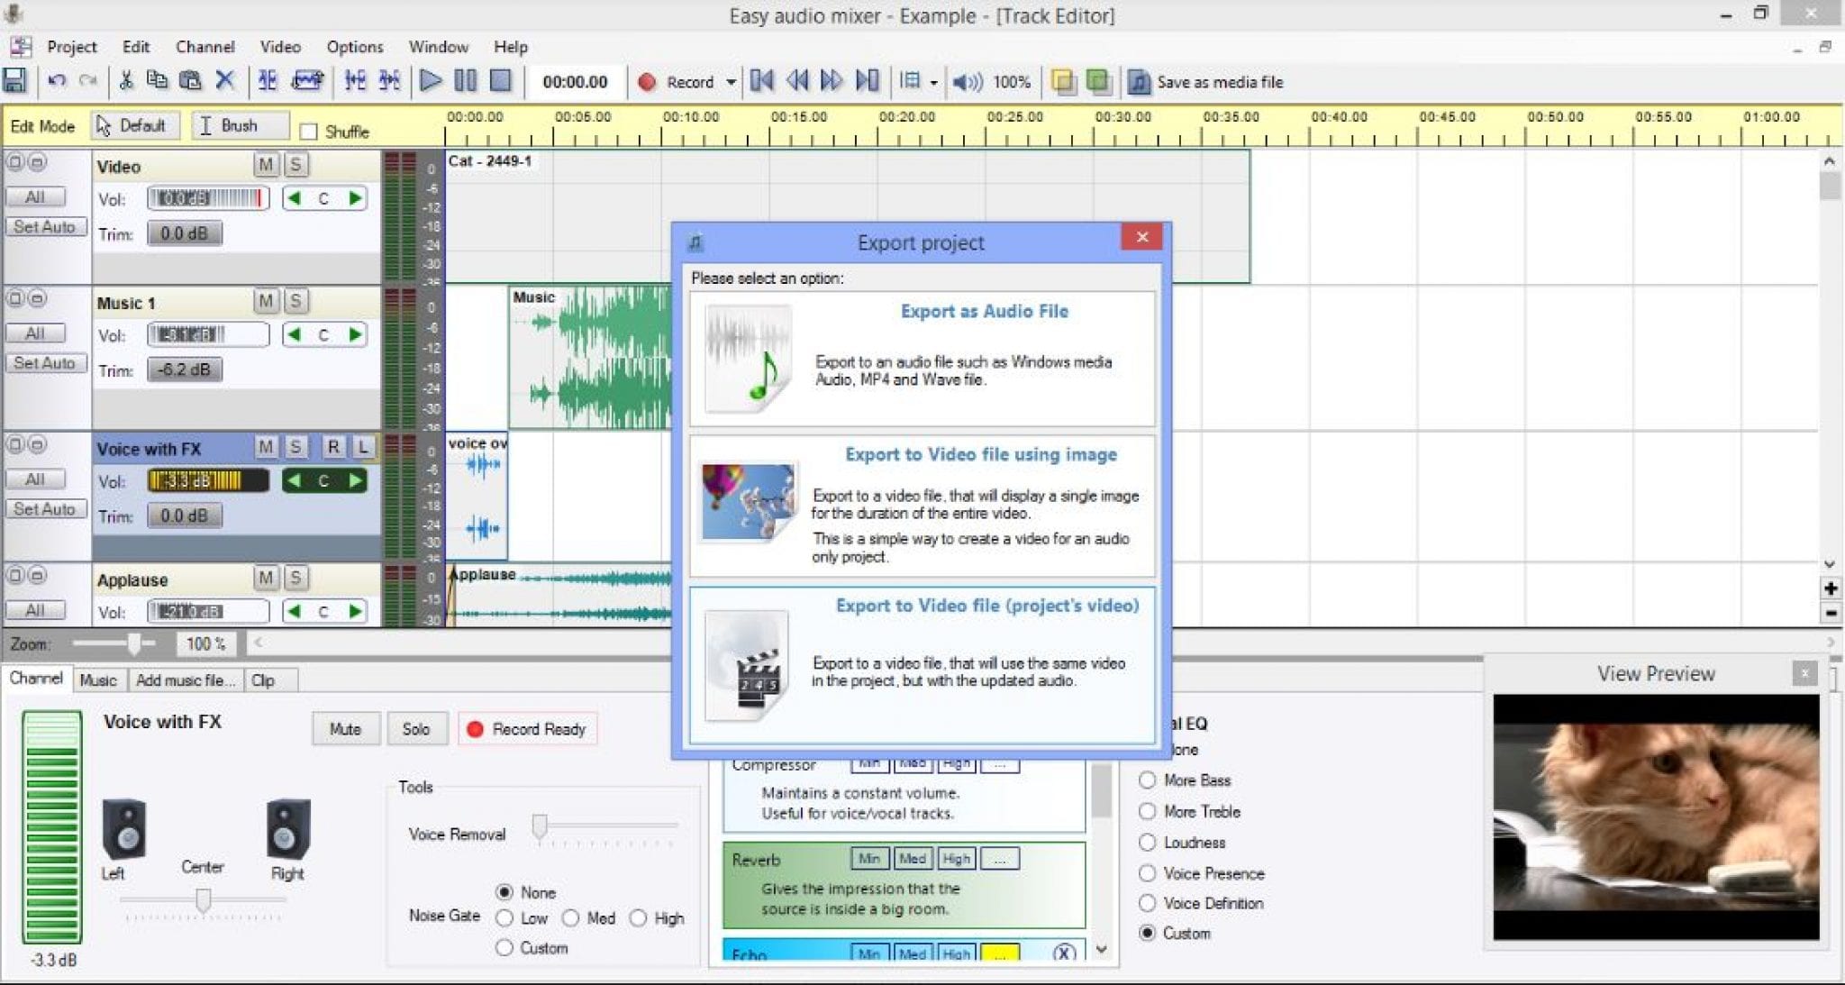Open the Channel menu in the menu bar
Viewport: 1845px width, 985px height.
(205, 46)
